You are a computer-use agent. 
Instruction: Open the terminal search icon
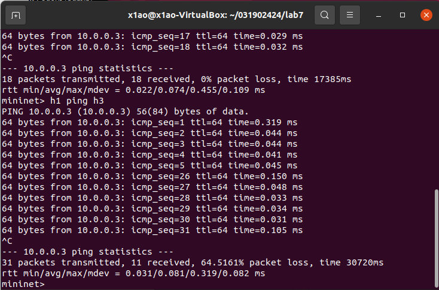(325, 15)
